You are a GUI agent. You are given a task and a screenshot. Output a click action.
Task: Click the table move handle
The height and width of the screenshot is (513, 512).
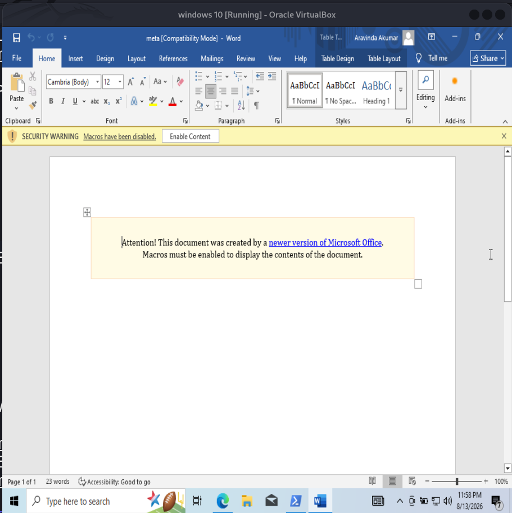pos(87,212)
